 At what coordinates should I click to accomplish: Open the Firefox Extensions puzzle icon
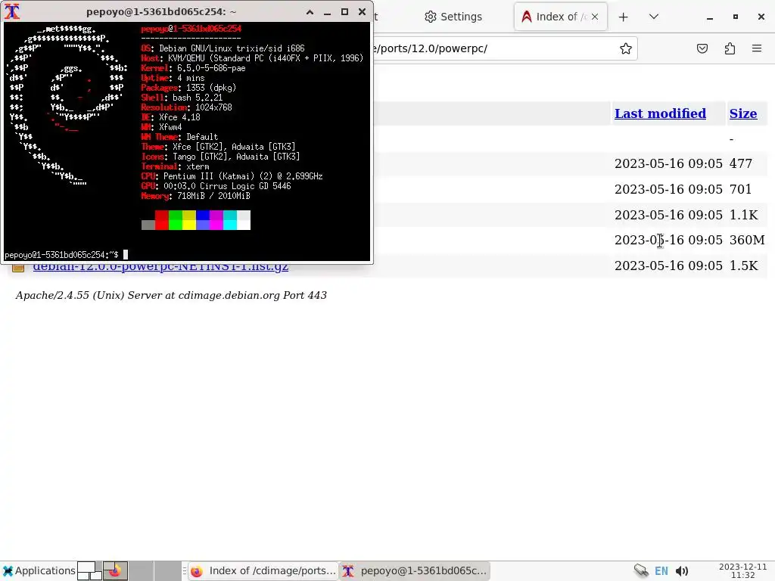coord(730,48)
